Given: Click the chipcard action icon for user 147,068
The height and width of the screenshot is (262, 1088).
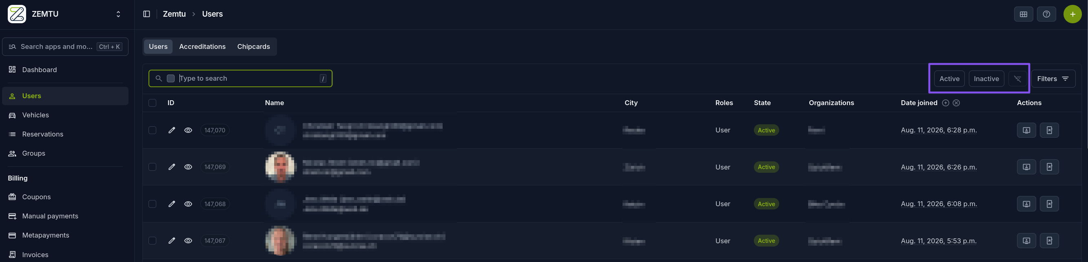Looking at the screenshot, I should (x=1049, y=204).
